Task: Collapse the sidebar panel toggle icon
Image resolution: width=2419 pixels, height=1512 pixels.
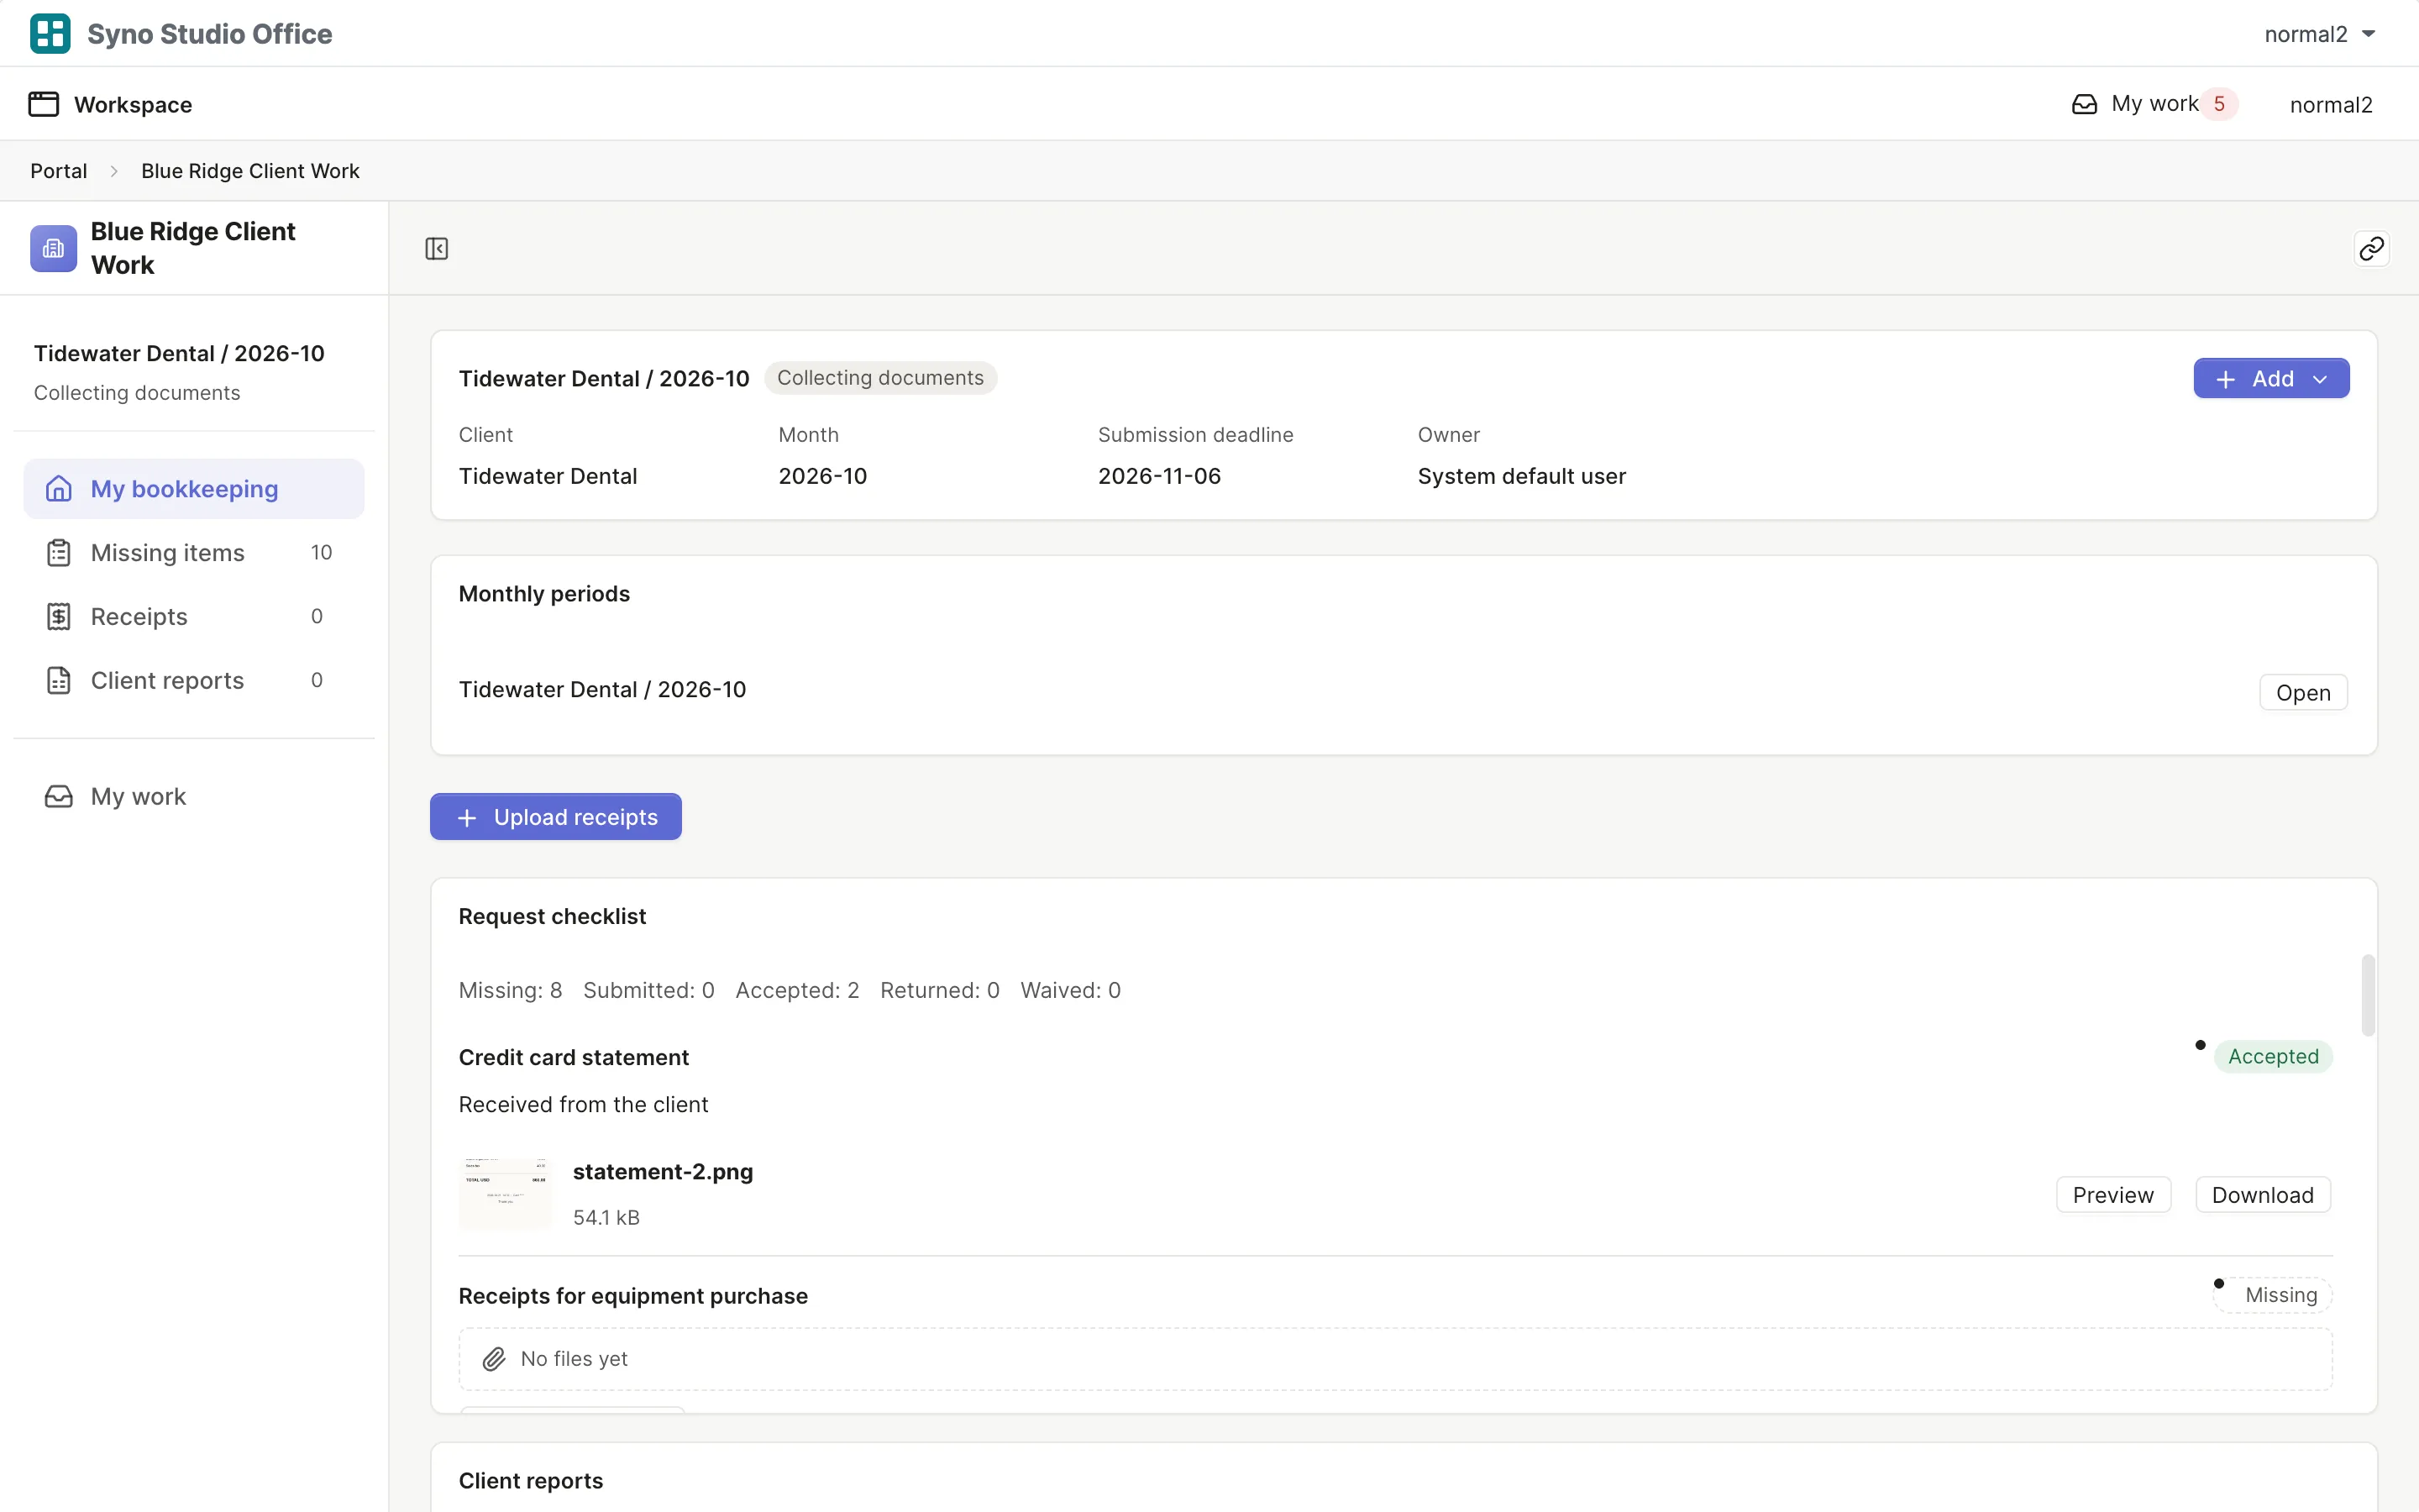Action: 437,248
